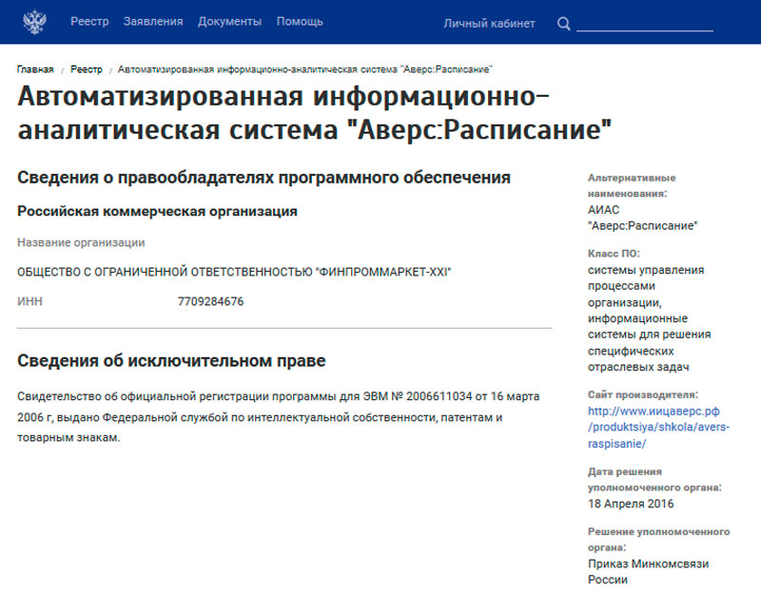Click heading Российская коммерческая организация
The height and width of the screenshot is (612, 761).
click(157, 211)
